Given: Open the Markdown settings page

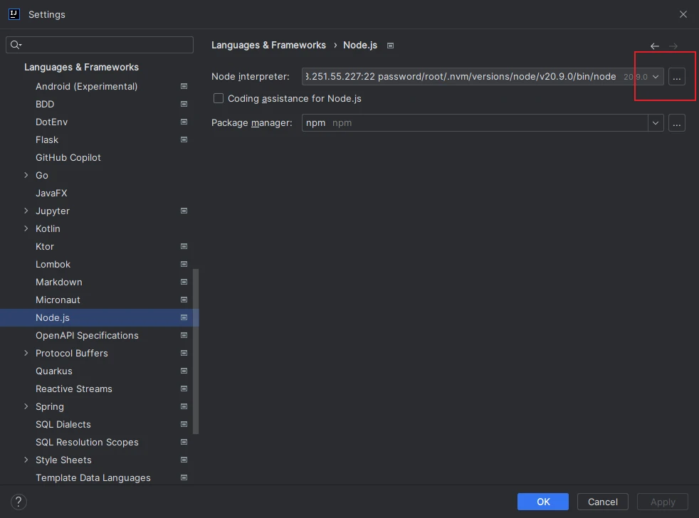Looking at the screenshot, I should (x=59, y=282).
